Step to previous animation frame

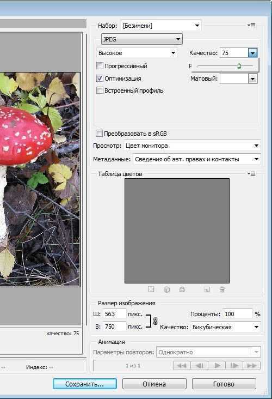(199, 366)
